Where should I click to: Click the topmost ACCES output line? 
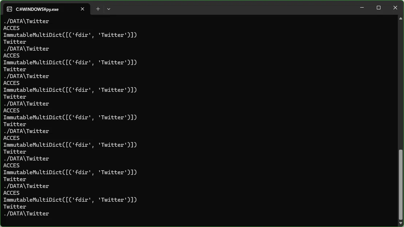[x=11, y=28]
